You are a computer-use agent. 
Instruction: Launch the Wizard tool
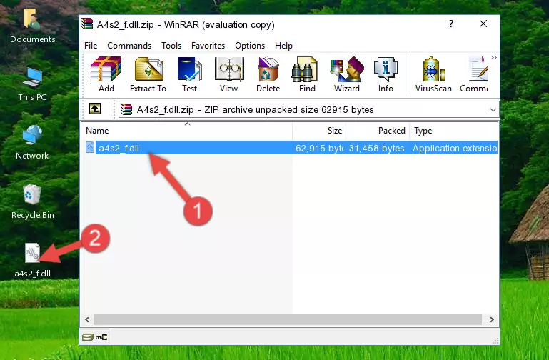(x=347, y=74)
